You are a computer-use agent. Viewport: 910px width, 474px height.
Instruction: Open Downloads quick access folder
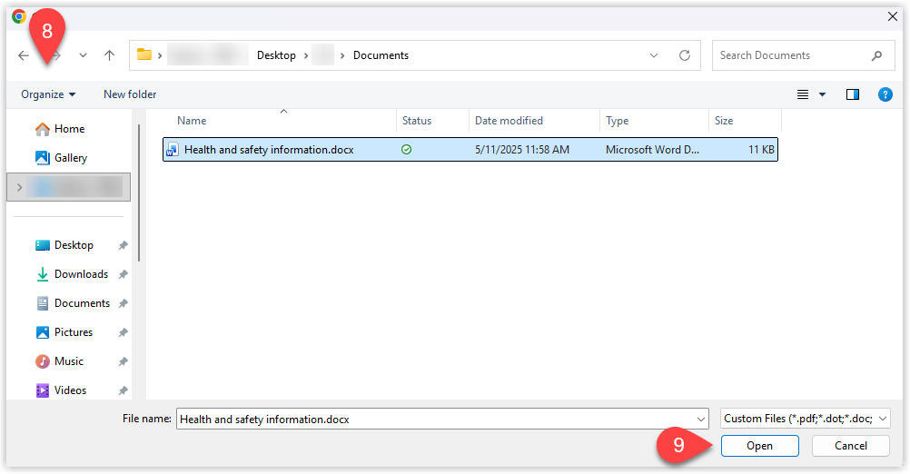[73, 274]
